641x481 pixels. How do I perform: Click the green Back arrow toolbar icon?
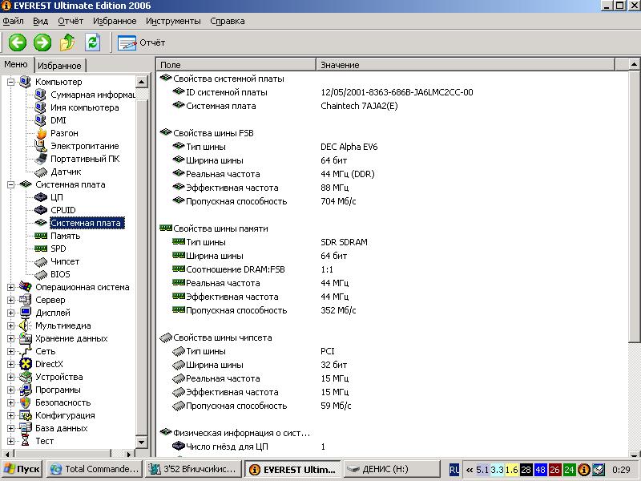(18, 42)
